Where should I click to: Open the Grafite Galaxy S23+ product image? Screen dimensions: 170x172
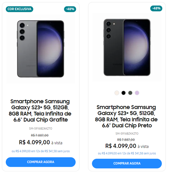pos(40,49)
